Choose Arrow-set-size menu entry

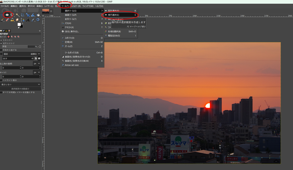click(x=82, y=65)
